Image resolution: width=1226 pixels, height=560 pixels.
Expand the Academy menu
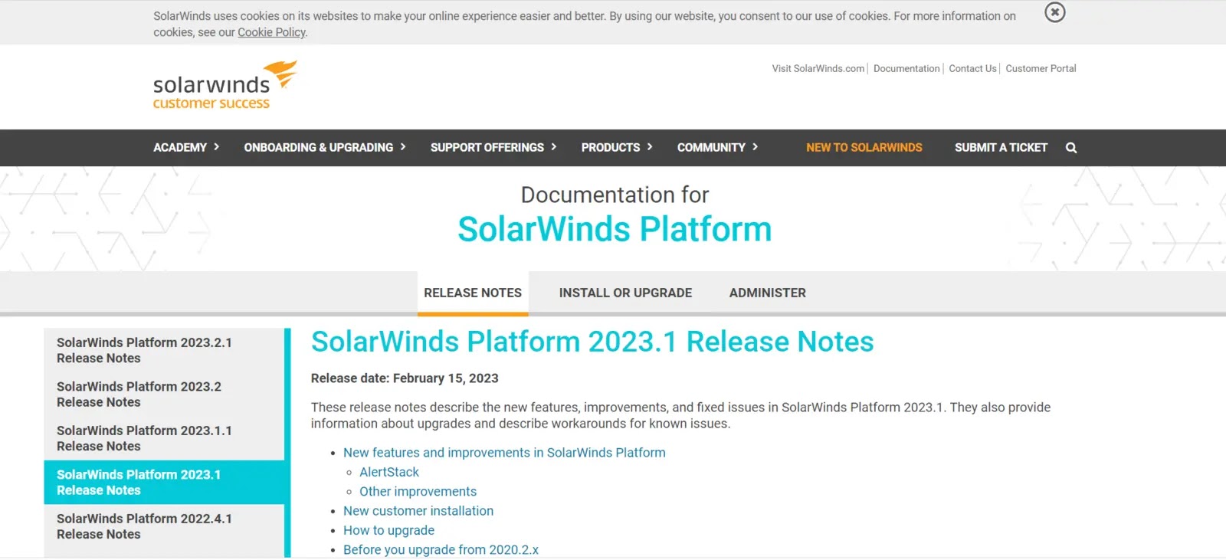tap(180, 147)
